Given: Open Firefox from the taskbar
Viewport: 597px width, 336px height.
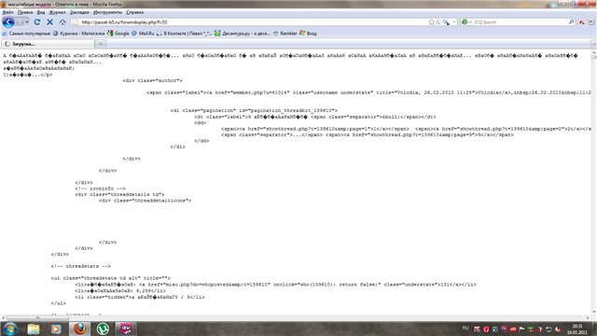Looking at the screenshot, I should point(79,329).
